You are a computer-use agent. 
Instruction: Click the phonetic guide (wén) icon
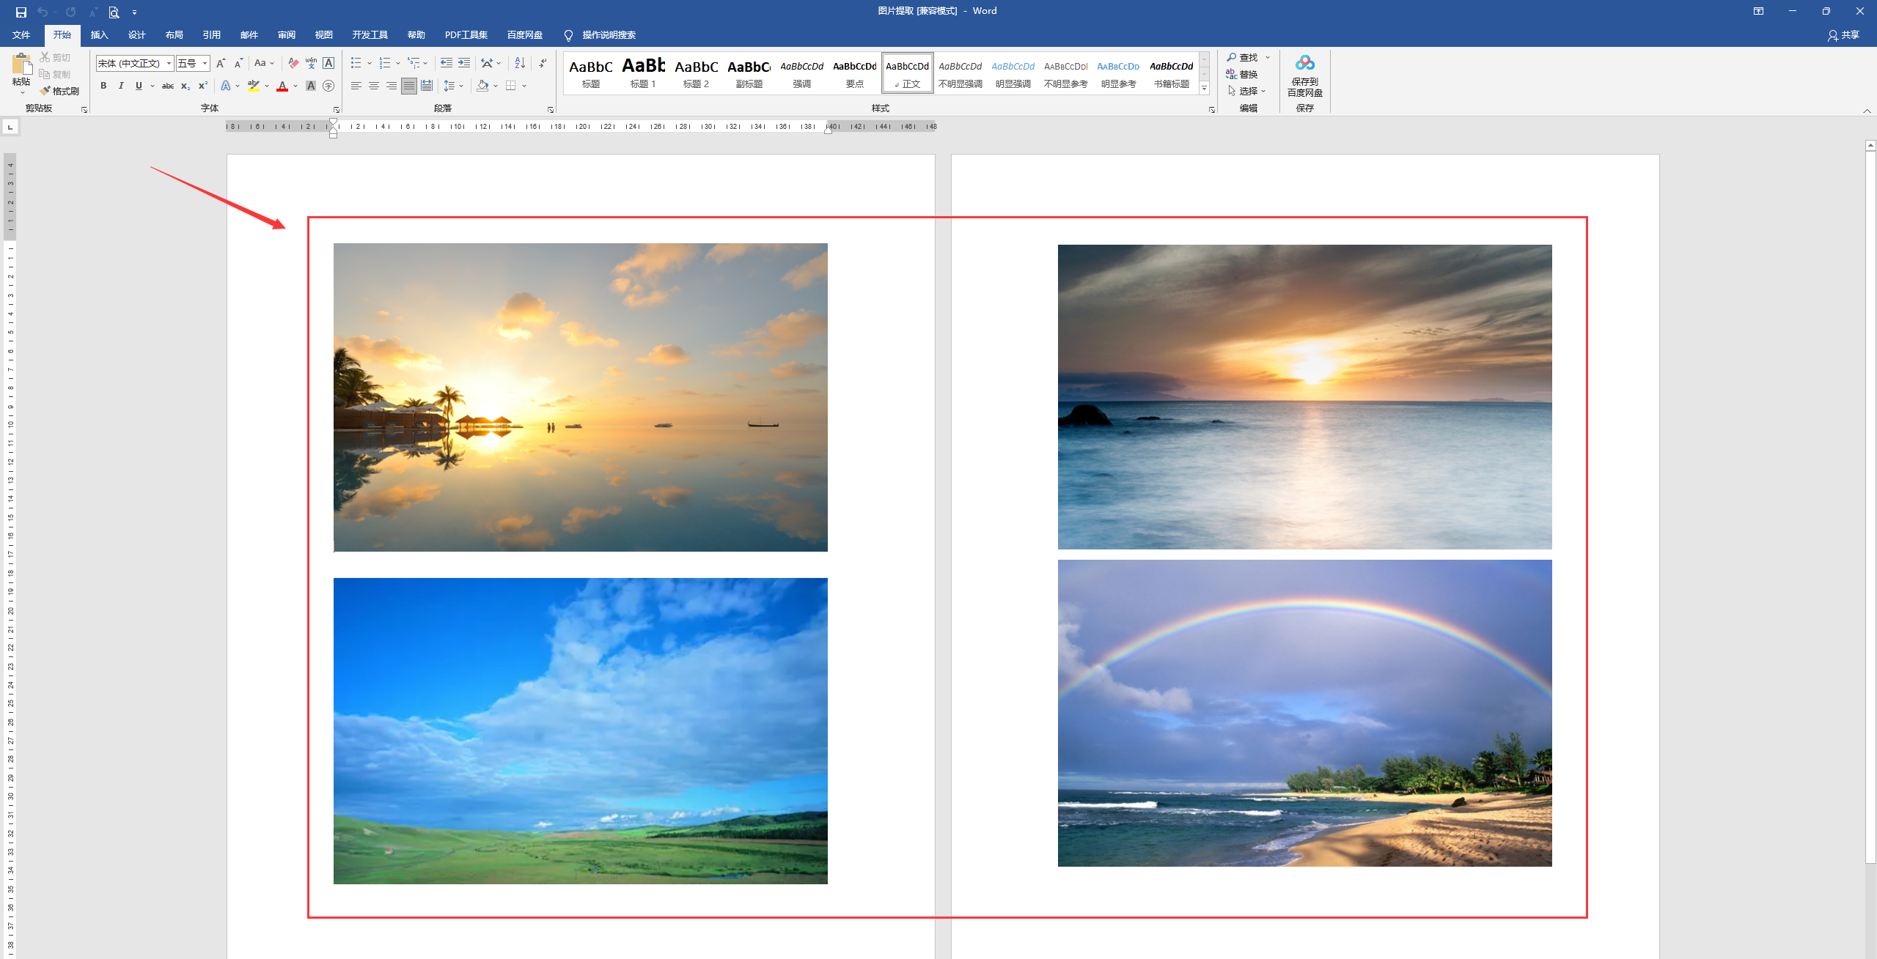click(311, 63)
